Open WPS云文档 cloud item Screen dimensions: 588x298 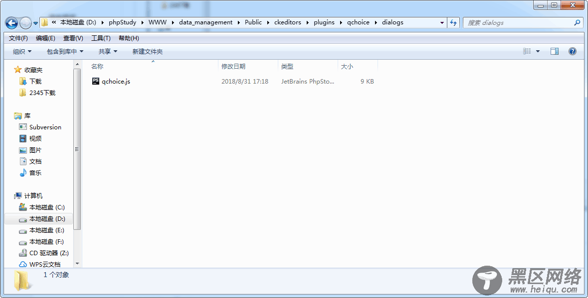coord(44,264)
